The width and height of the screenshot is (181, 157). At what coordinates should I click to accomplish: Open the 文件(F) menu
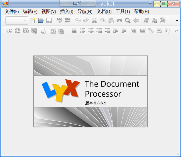12,12
